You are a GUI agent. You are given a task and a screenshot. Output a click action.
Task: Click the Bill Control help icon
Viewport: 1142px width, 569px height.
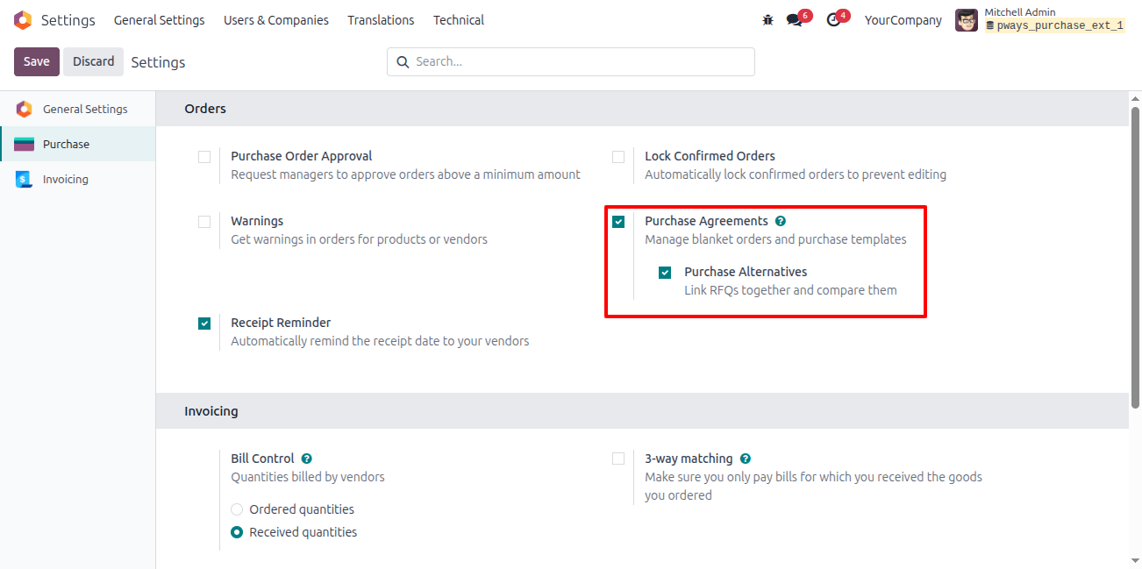(306, 459)
